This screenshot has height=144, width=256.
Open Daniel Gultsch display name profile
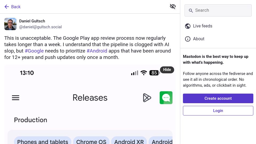point(32,21)
